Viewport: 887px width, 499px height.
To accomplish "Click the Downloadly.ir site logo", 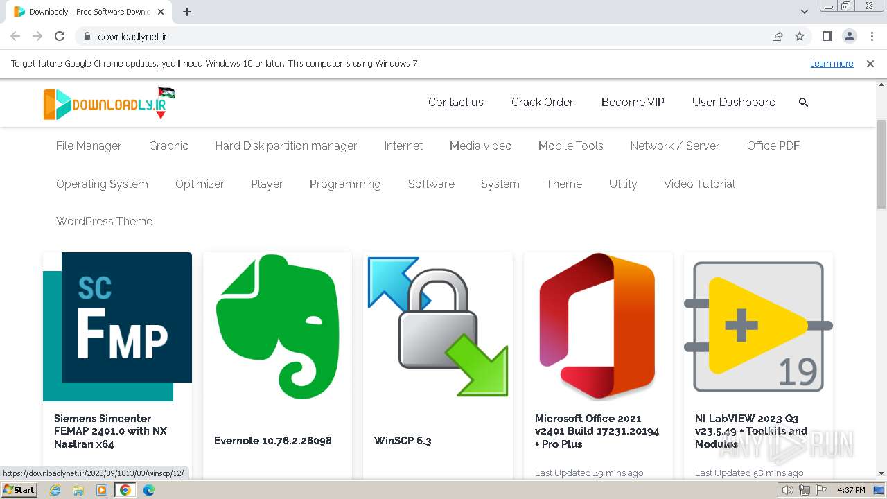I will (x=109, y=103).
